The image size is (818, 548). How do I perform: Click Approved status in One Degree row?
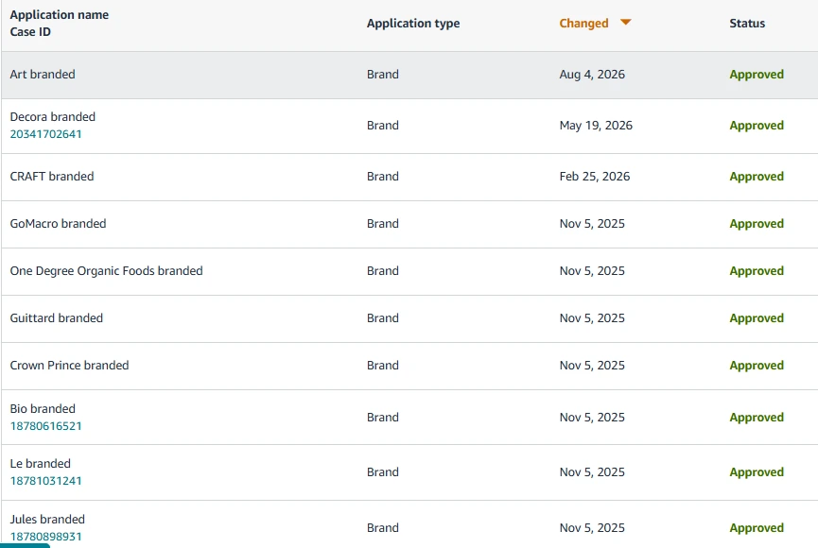click(x=757, y=271)
